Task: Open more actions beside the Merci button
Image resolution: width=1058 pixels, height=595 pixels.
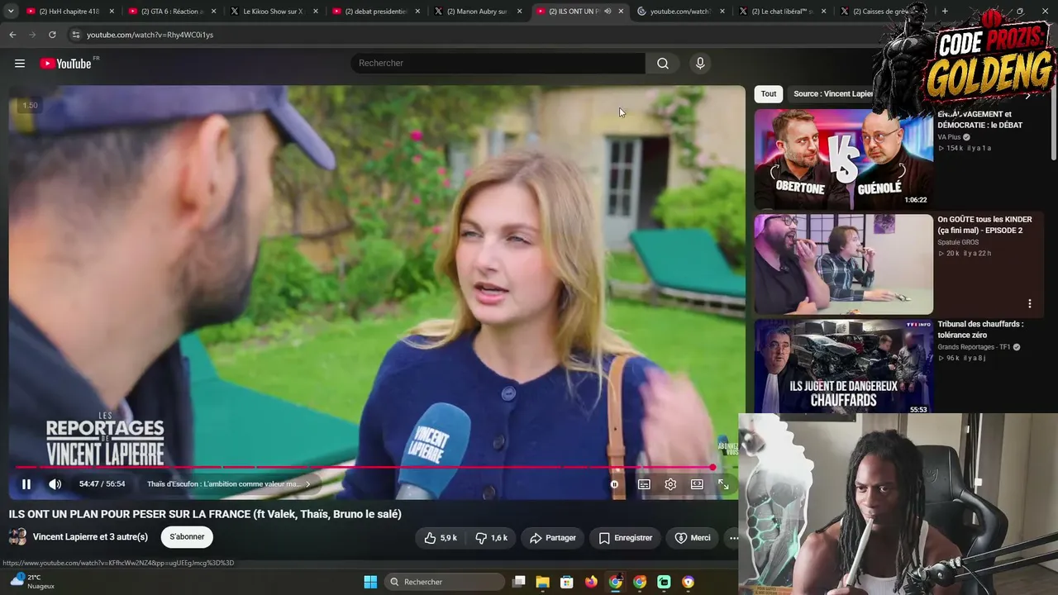Action: [733, 538]
